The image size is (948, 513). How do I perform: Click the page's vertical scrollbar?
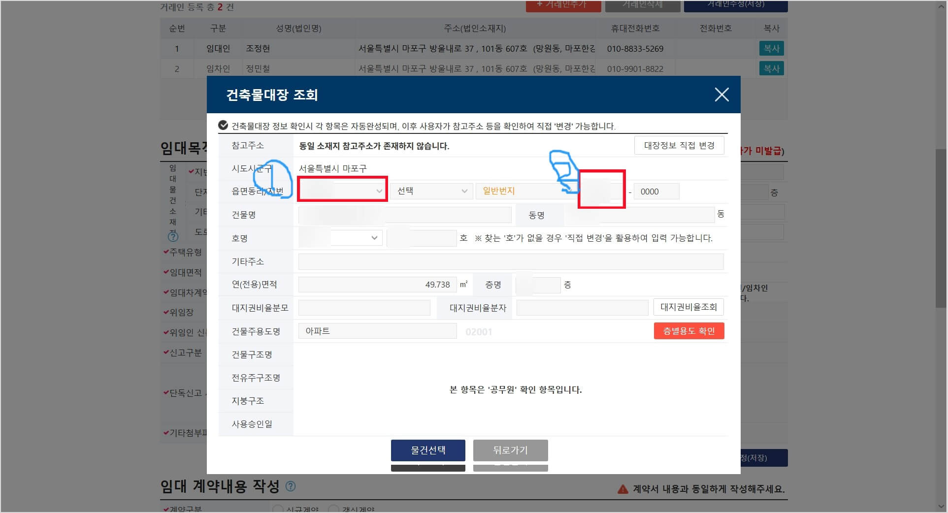pyautogui.click(x=941, y=227)
